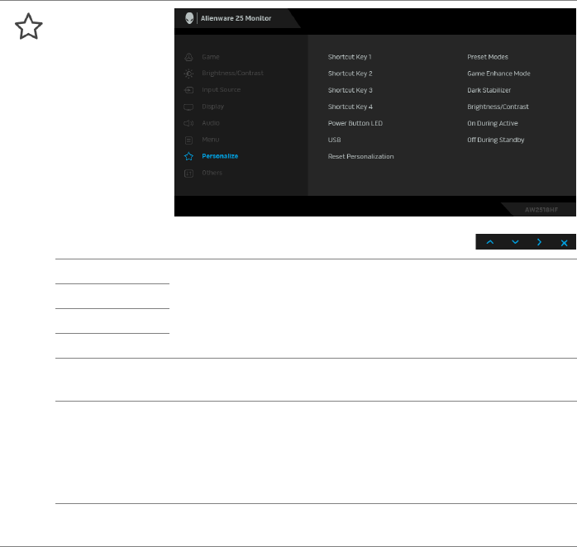Select Power Button LED option
This screenshot has width=577, height=547.
355,123
